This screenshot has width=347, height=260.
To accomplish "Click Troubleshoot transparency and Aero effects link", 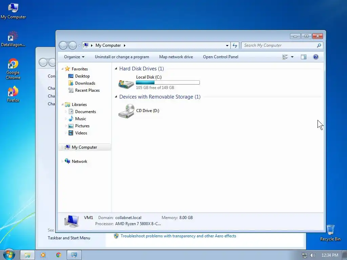I will (178, 236).
